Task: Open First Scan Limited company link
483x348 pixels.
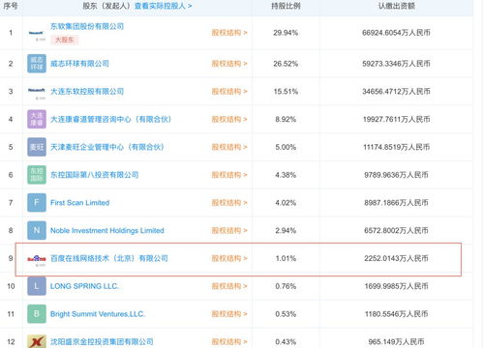Action: pyautogui.click(x=79, y=203)
